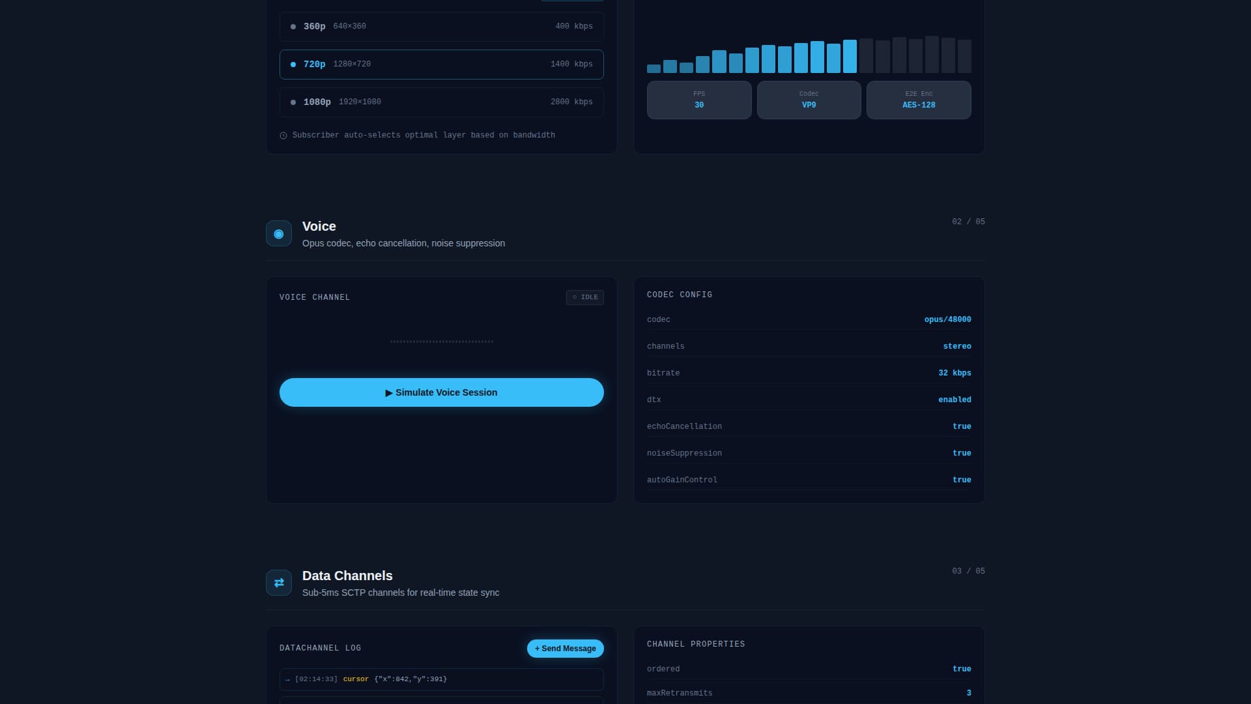Click the dtx enabled value
1251x704 pixels.
click(x=955, y=400)
